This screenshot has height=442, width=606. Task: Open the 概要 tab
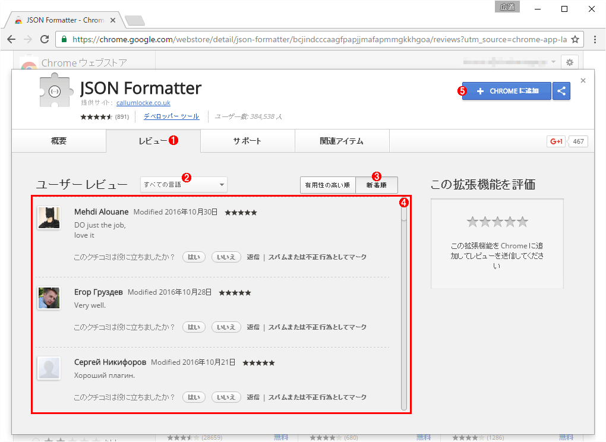[x=58, y=141]
